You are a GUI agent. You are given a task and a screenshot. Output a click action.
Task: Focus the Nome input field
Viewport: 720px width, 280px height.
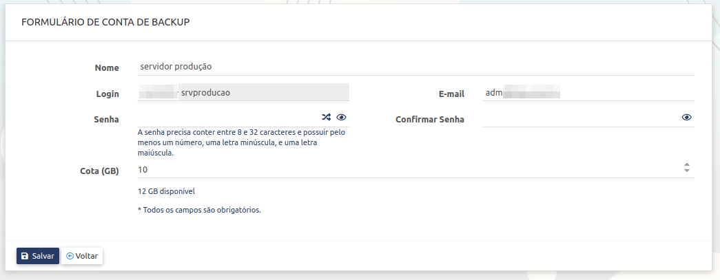click(413, 67)
